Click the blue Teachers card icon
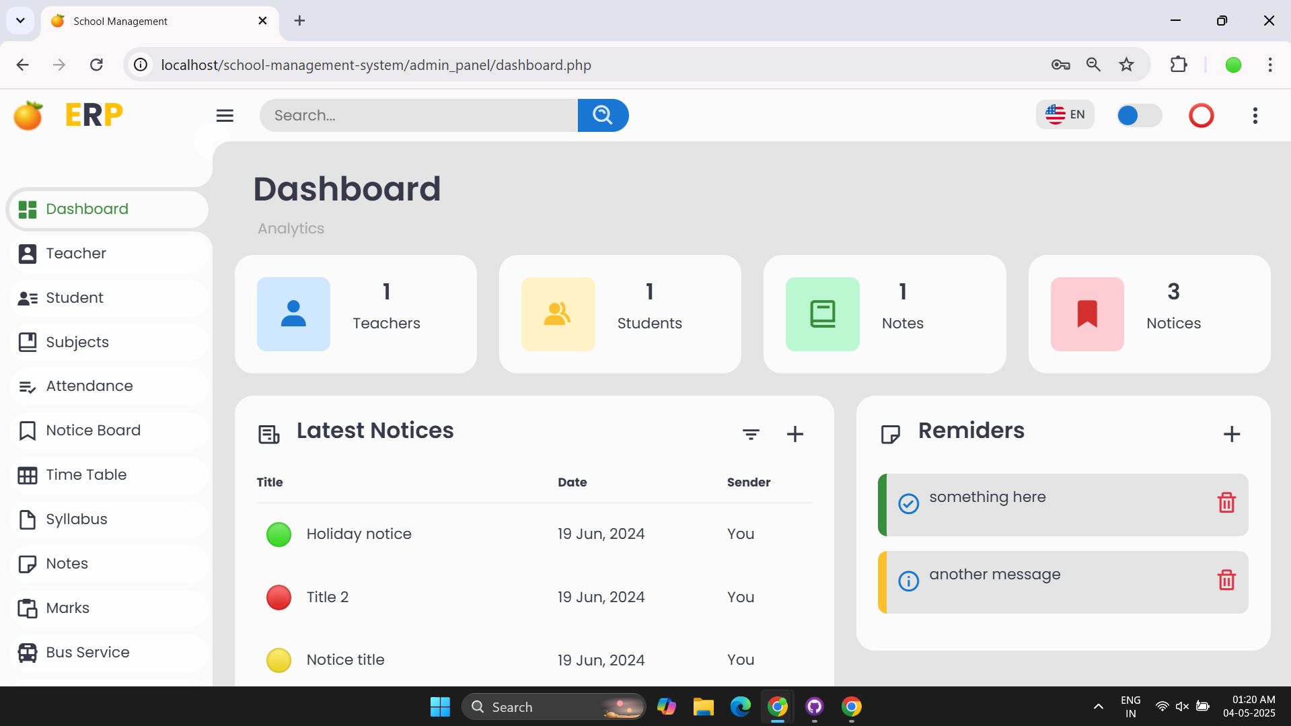This screenshot has width=1291, height=726. tap(293, 314)
